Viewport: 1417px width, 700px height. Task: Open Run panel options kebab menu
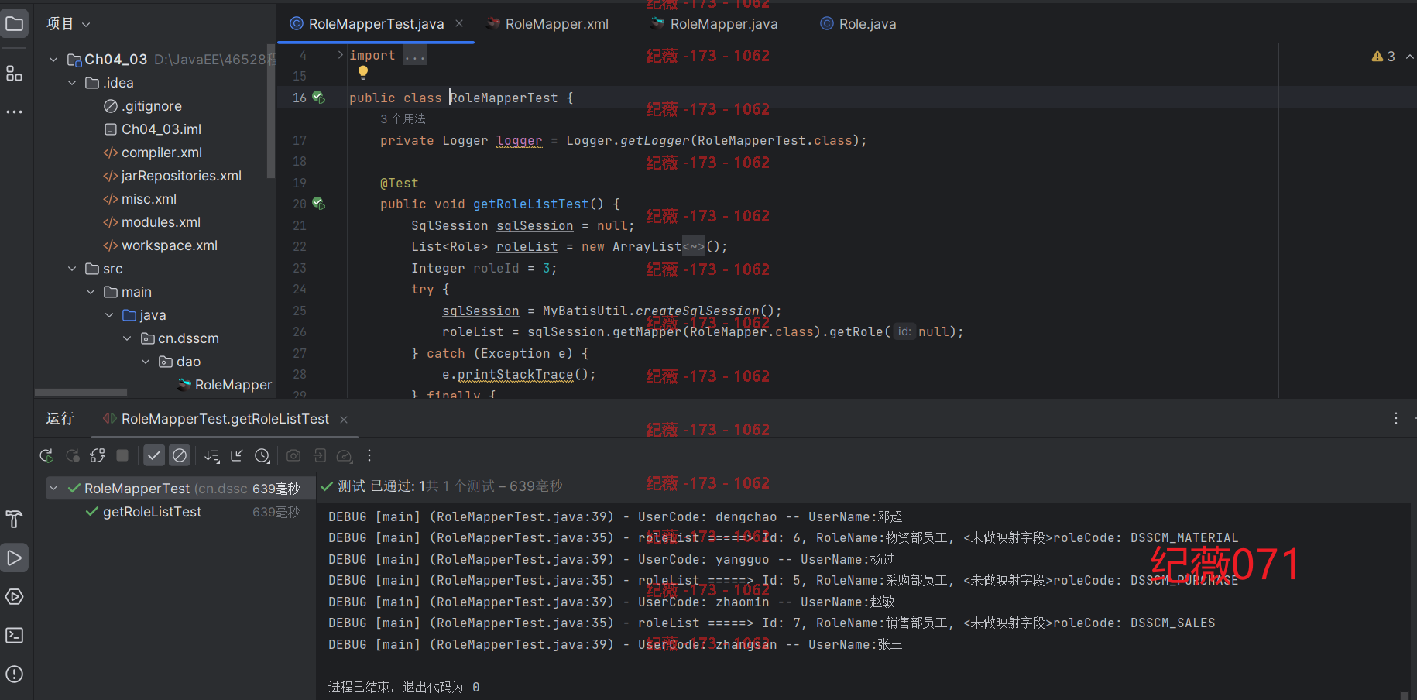point(1396,418)
